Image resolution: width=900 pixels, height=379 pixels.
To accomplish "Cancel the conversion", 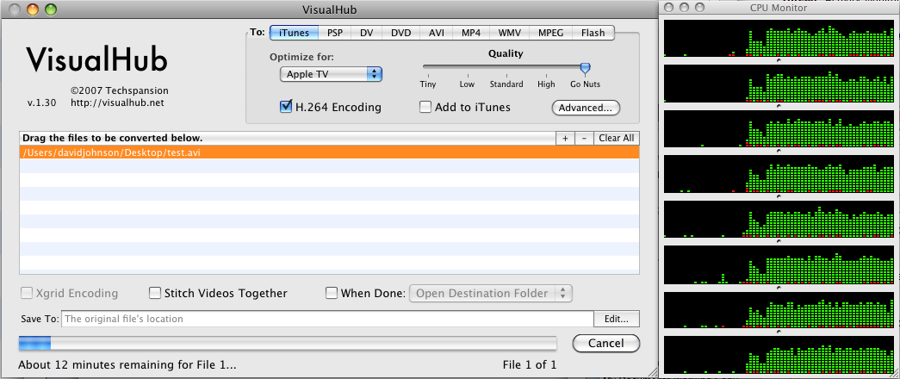I will pyautogui.click(x=606, y=344).
